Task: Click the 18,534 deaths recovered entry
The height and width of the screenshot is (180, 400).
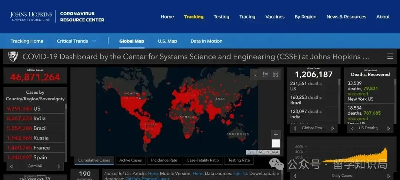Action: pyautogui.click(x=369, y=114)
